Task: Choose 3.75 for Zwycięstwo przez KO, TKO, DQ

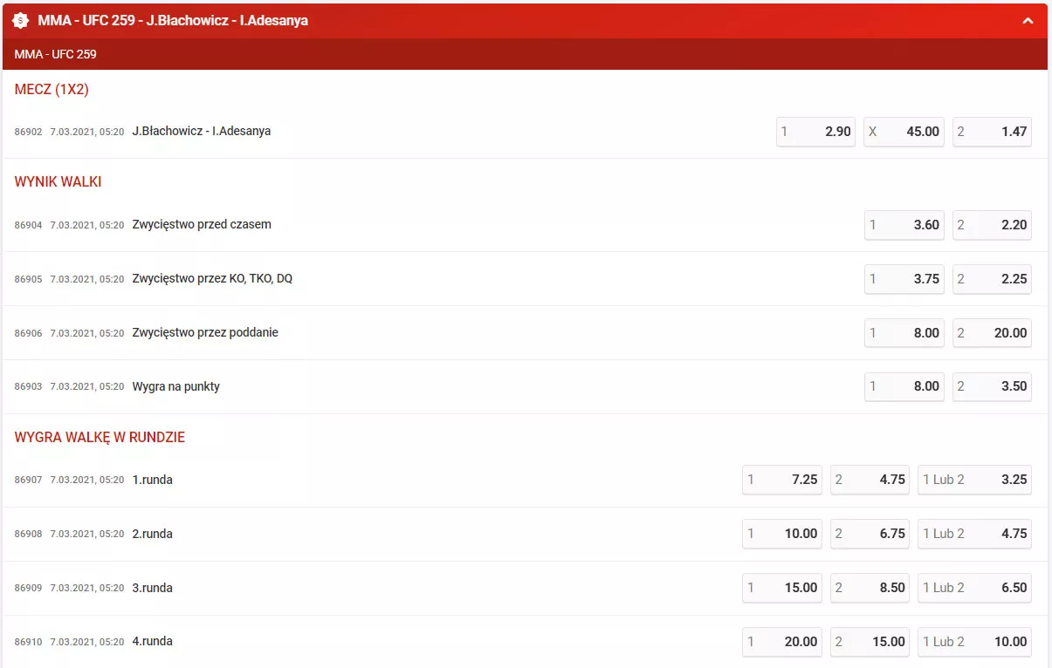Action: pos(904,279)
